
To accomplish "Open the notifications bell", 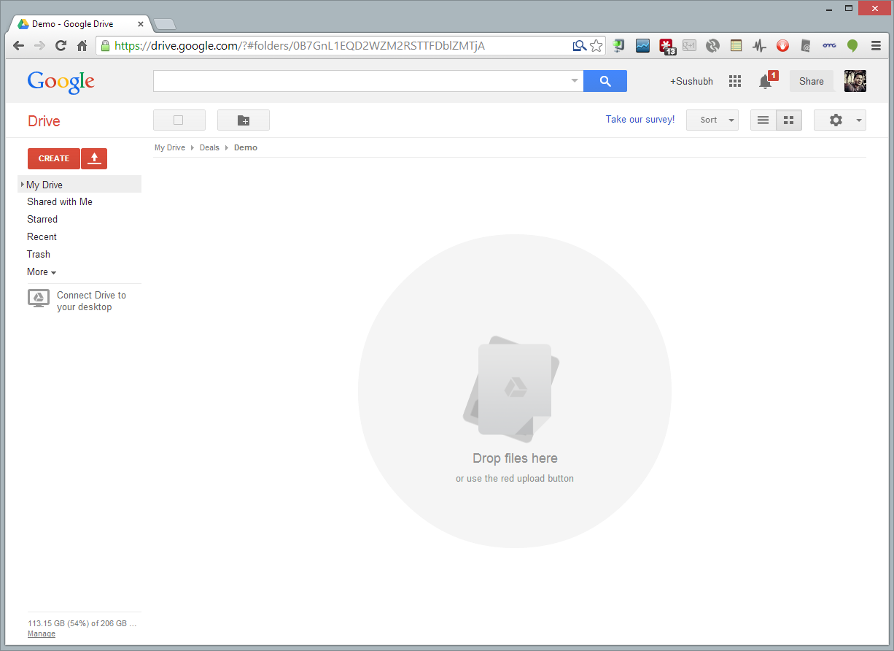I will pyautogui.click(x=765, y=82).
